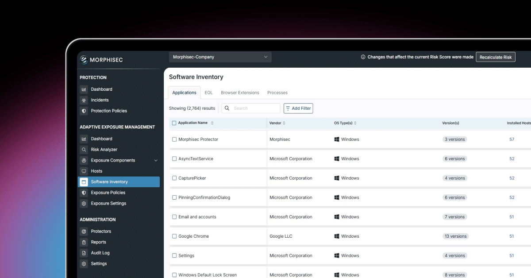531x278 pixels.
Task: Click the search magnifier icon
Action: (227, 108)
